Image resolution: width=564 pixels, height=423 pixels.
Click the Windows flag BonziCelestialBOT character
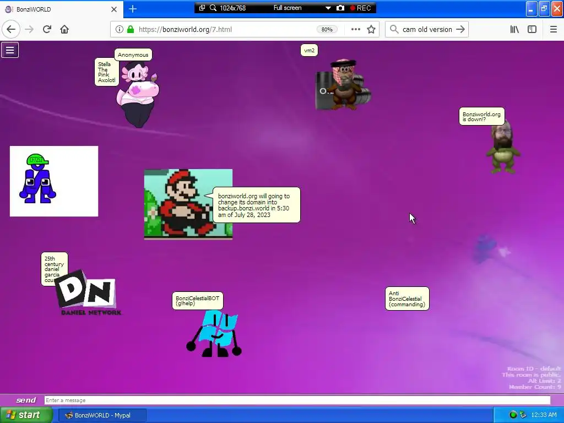(214, 333)
